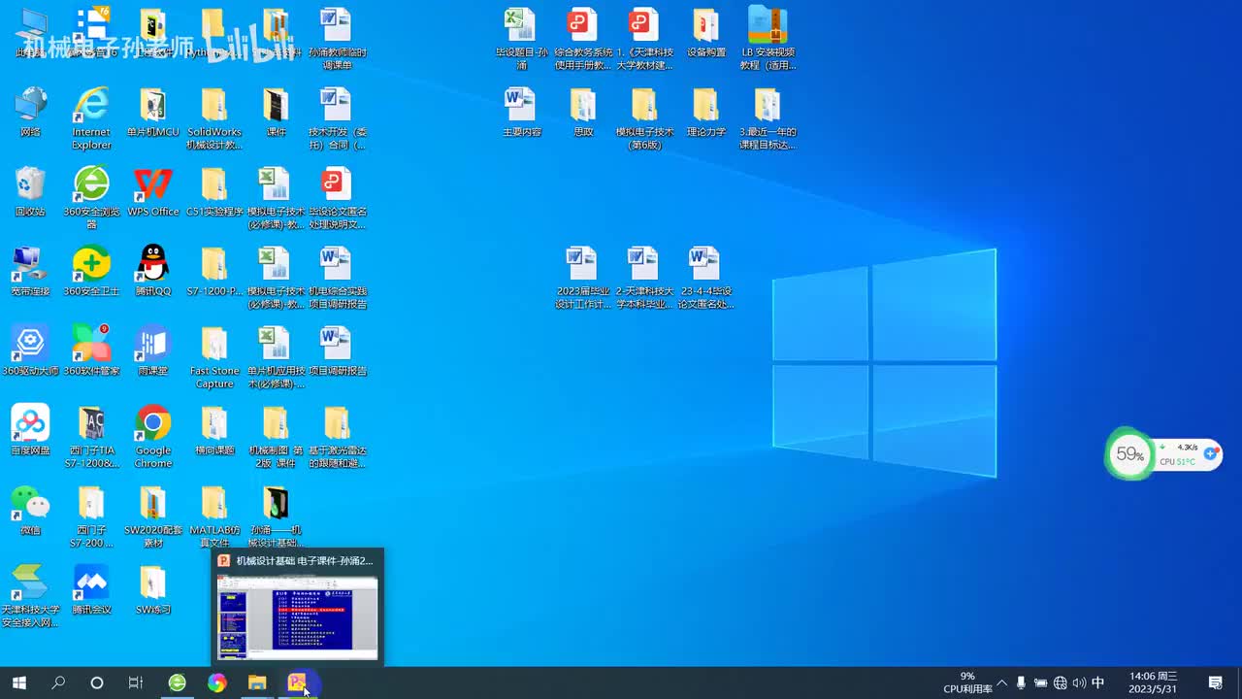Open the notification center

[x=1215, y=682]
